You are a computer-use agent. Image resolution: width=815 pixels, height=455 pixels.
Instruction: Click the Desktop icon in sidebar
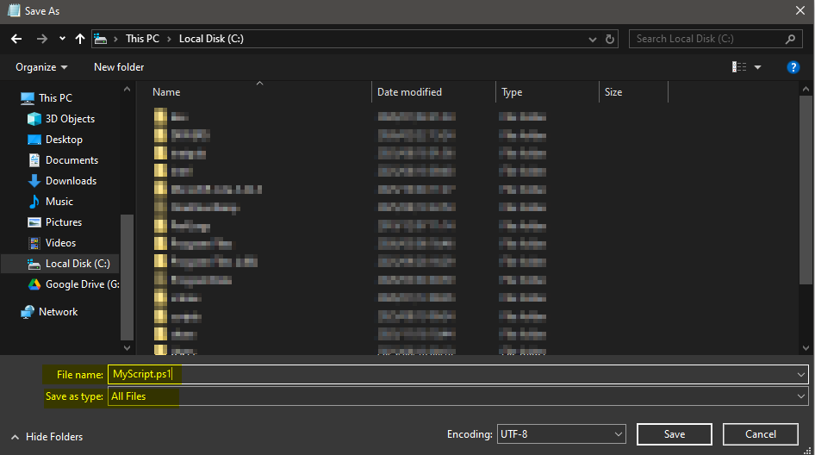[x=34, y=140]
